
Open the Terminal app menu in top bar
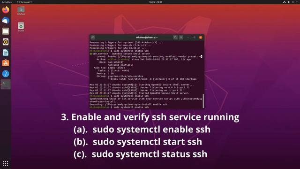point(24,2)
